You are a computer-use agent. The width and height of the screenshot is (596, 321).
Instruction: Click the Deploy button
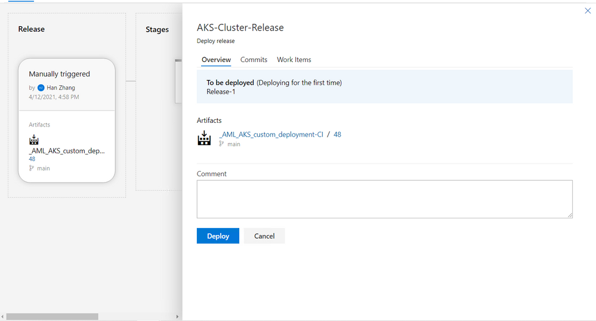218,236
